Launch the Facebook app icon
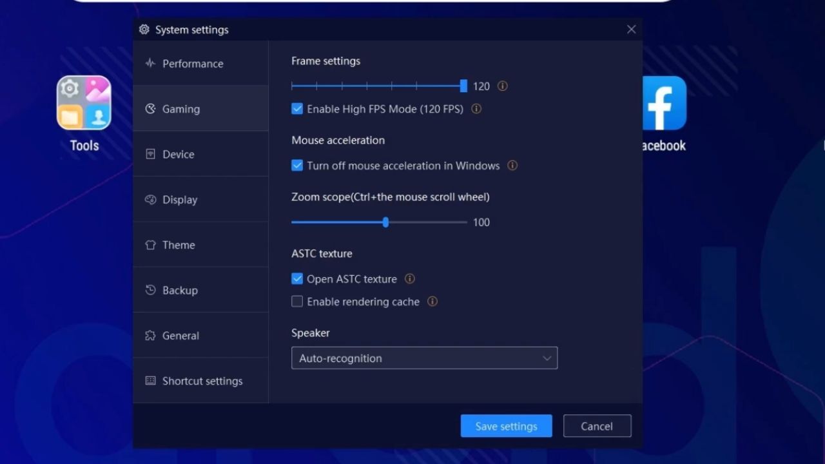 click(x=664, y=103)
